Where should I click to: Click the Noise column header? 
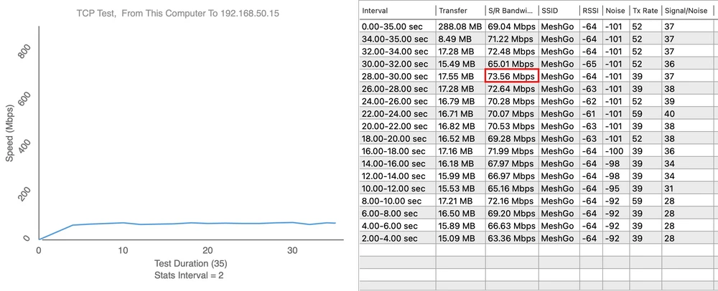pyautogui.click(x=615, y=11)
